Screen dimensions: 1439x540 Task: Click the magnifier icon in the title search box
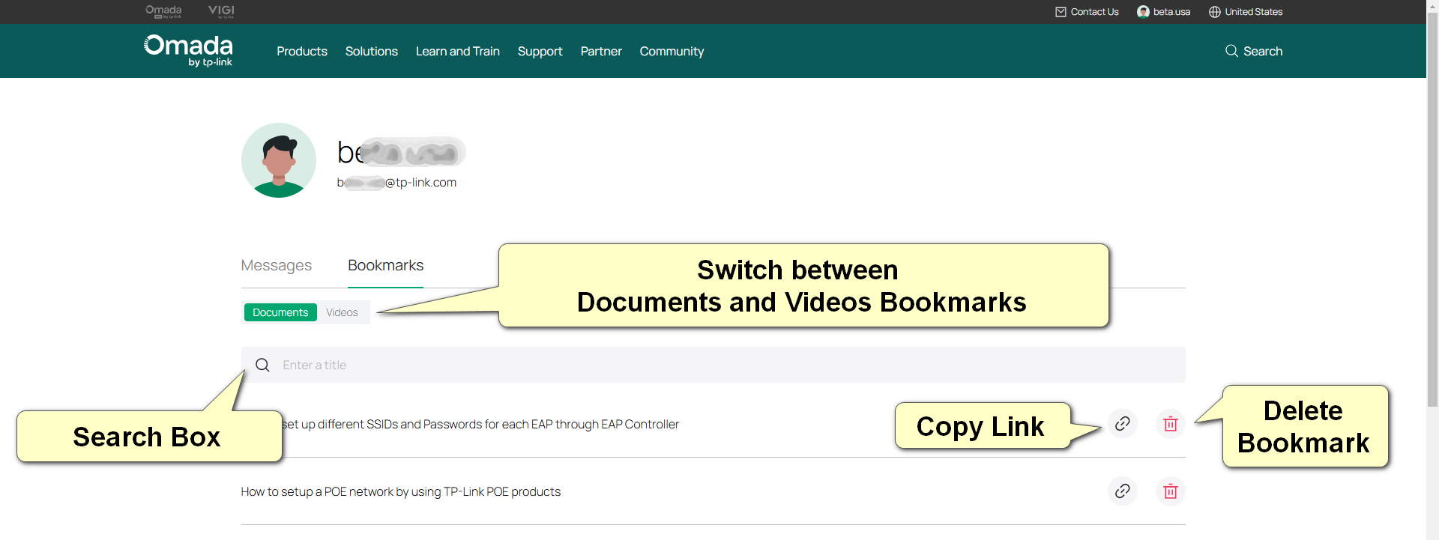pyautogui.click(x=262, y=365)
